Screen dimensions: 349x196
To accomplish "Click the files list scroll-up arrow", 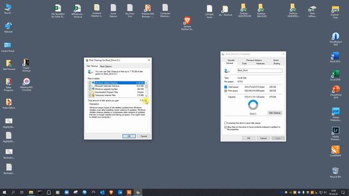I will 146,83.
